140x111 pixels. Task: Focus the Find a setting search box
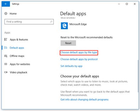pos(29,22)
